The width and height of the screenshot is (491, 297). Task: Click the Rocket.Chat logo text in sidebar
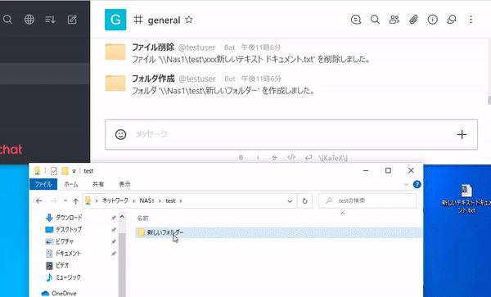click(x=11, y=149)
